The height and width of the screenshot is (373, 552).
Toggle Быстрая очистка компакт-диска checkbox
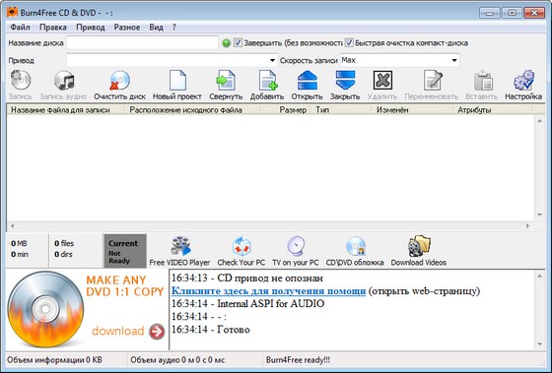(x=349, y=43)
